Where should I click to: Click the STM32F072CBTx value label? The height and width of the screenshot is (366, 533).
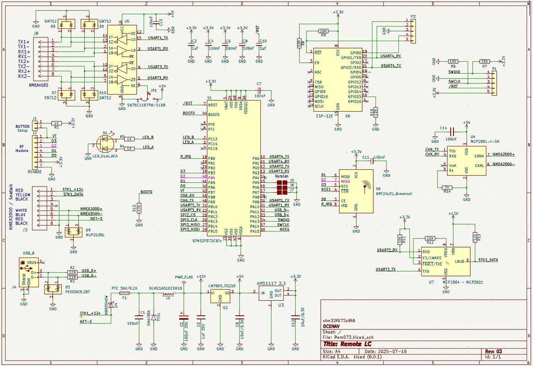pos(207,241)
